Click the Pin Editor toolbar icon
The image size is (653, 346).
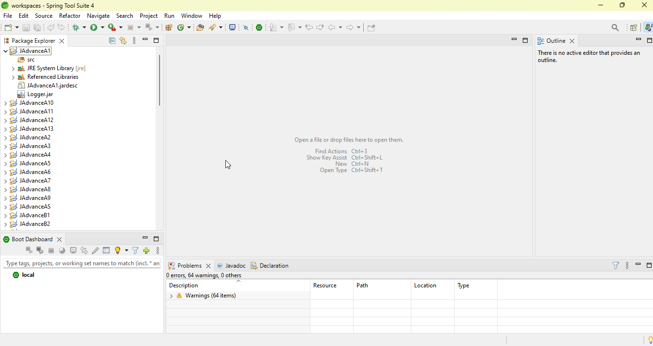click(371, 28)
